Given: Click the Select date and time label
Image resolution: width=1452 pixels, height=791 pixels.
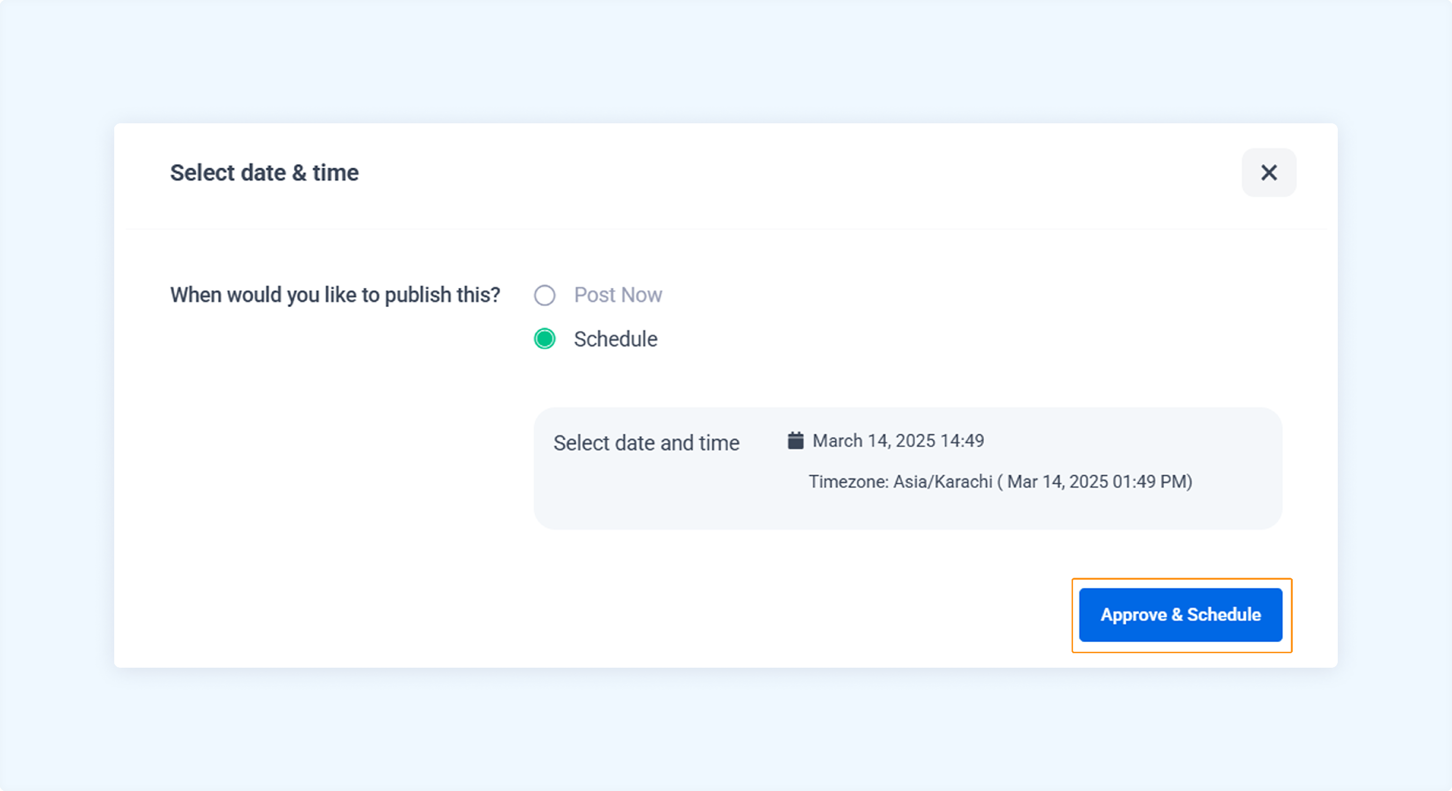Looking at the screenshot, I should 646,442.
